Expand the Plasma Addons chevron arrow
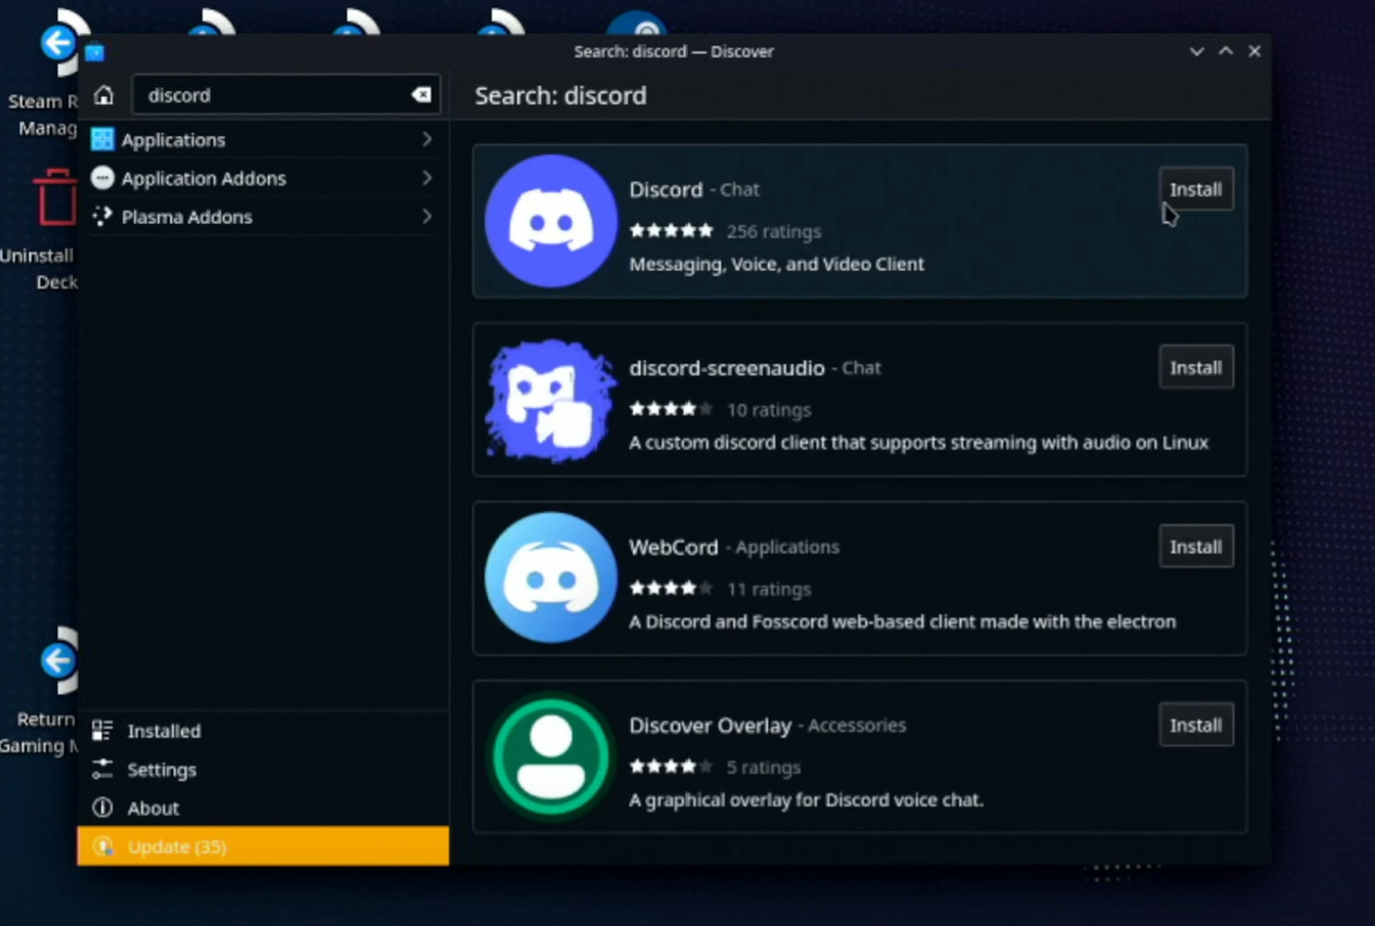1375x926 pixels. coord(427,216)
